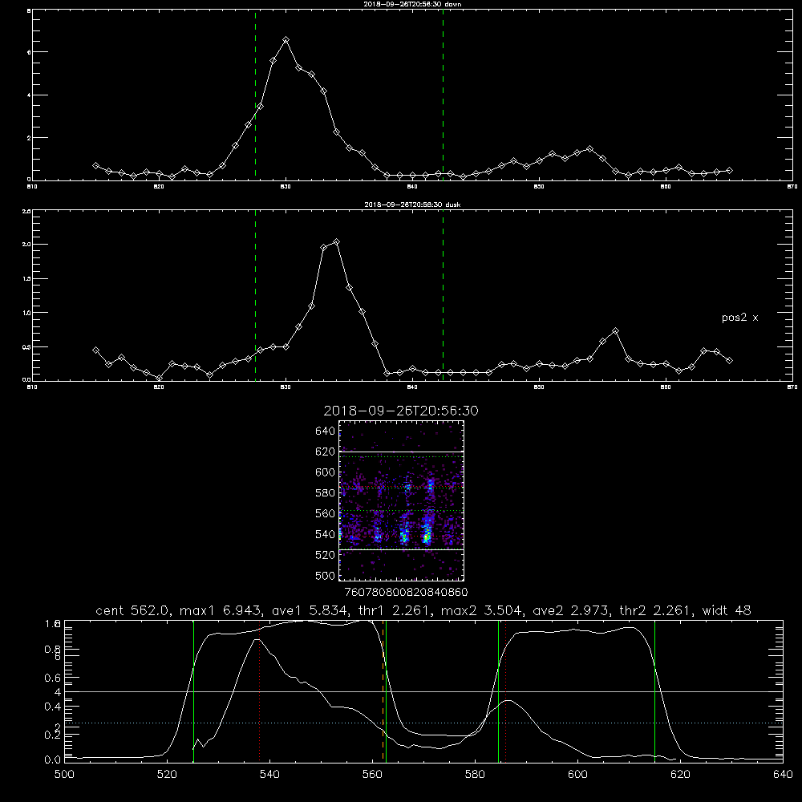This screenshot has width=802, height=802.
Task: Select the red dotted vertical line near 586
Action: (505, 691)
